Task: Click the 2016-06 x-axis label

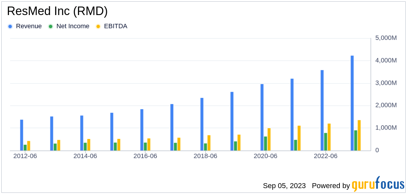Action: click(145, 156)
